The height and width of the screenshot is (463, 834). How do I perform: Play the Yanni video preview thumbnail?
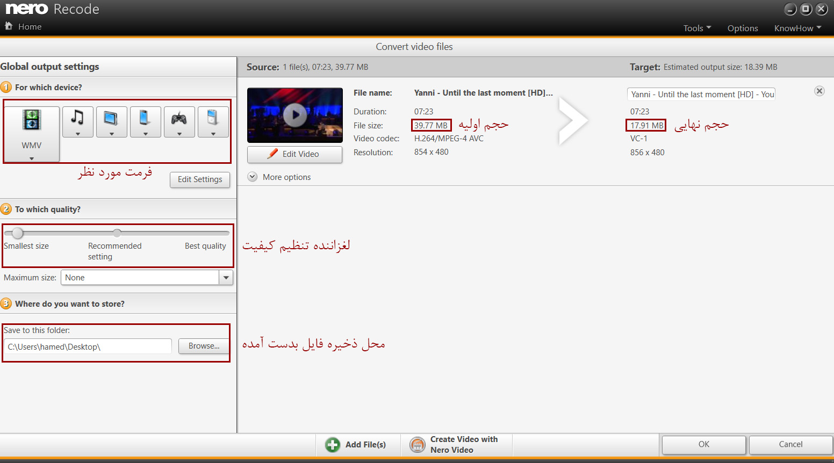click(x=295, y=115)
